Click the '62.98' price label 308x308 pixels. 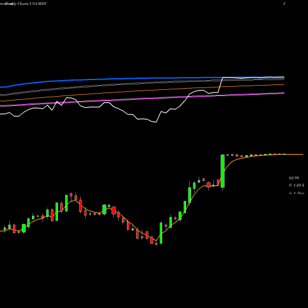(294, 178)
